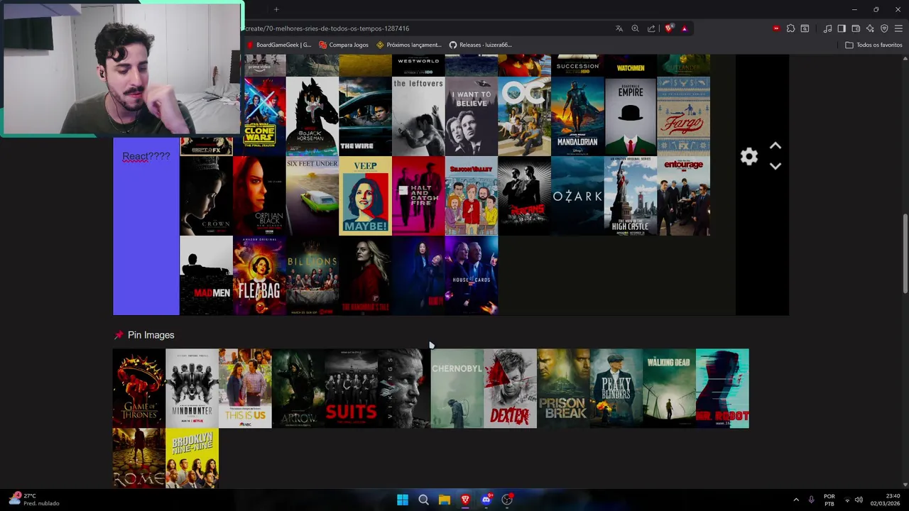Image resolution: width=909 pixels, height=511 pixels.
Task: Select the Arrow poster
Action: (x=298, y=388)
